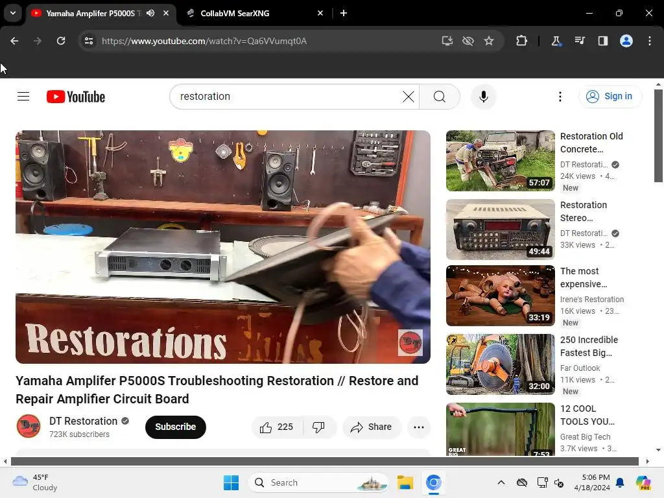The width and height of the screenshot is (664, 498).
Task: Open the weather widget showing 45°F
Action: [x=35, y=482]
